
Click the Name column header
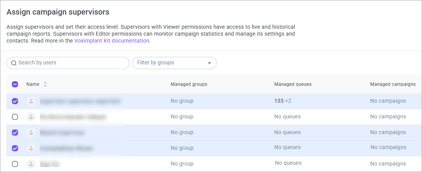33,84
